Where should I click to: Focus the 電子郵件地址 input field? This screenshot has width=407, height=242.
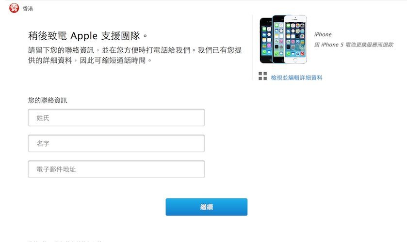(x=116, y=169)
